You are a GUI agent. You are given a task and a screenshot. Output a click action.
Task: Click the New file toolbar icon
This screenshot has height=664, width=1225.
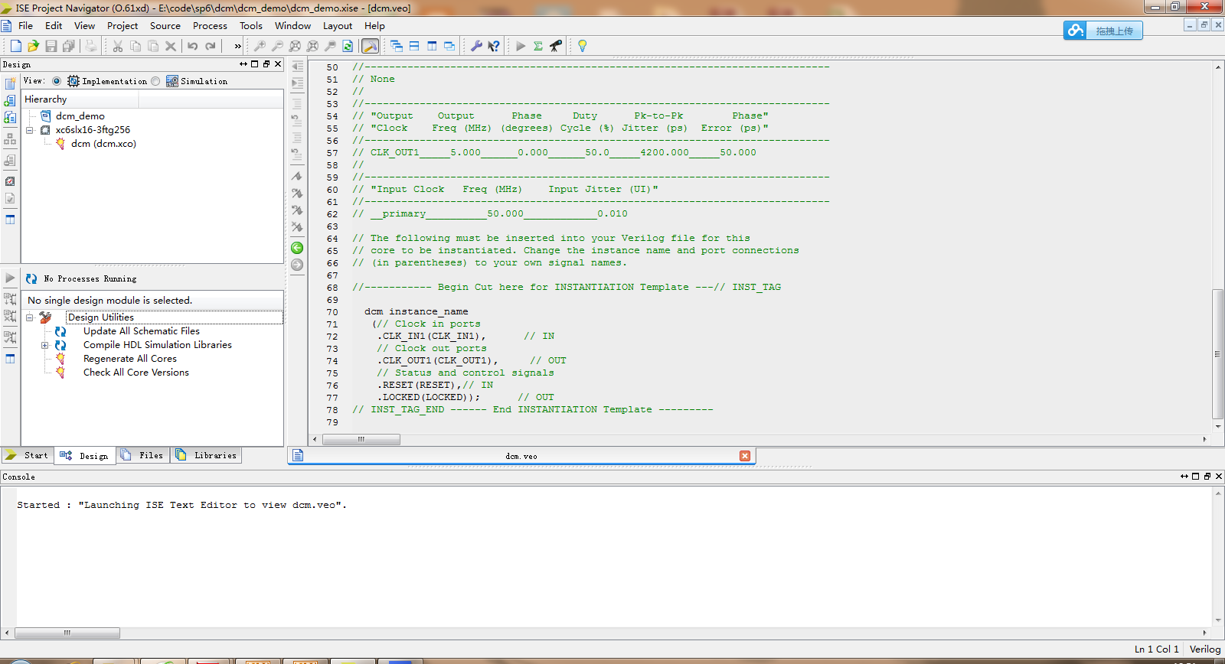pos(15,46)
